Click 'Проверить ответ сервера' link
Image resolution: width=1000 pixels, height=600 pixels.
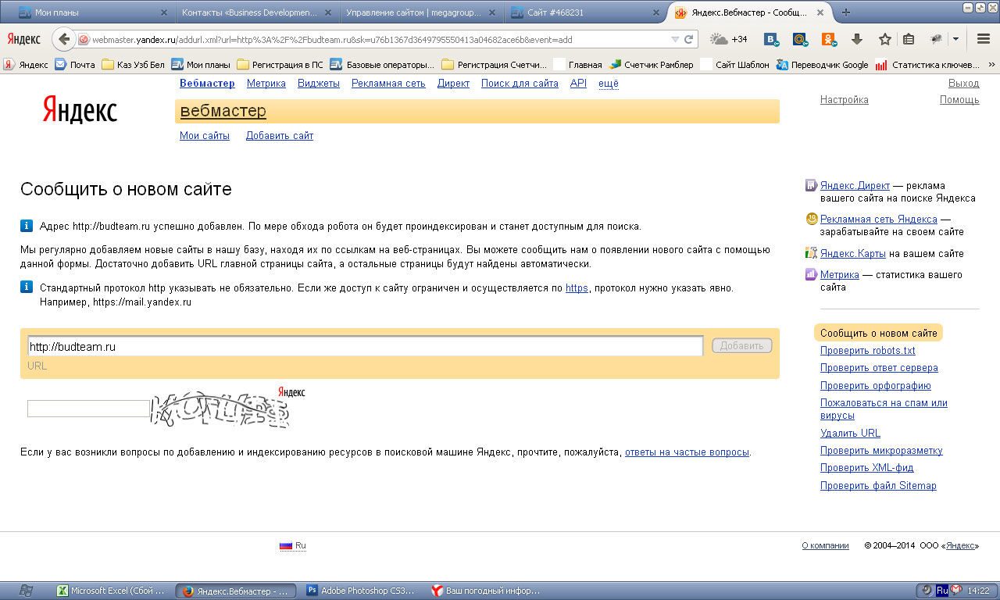click(879, 368)
